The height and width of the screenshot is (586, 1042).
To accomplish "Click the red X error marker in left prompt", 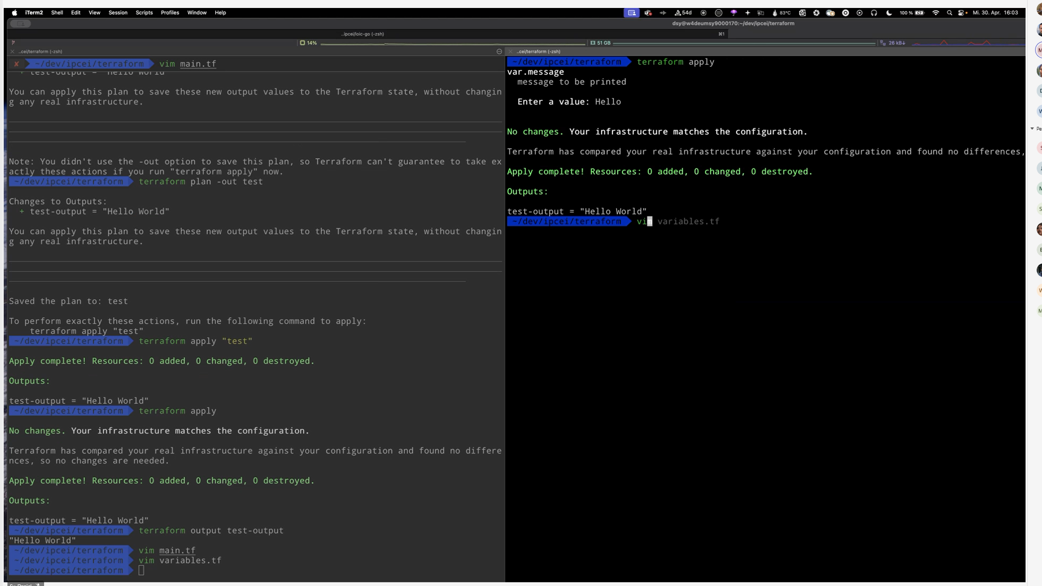I will point(16,64).
